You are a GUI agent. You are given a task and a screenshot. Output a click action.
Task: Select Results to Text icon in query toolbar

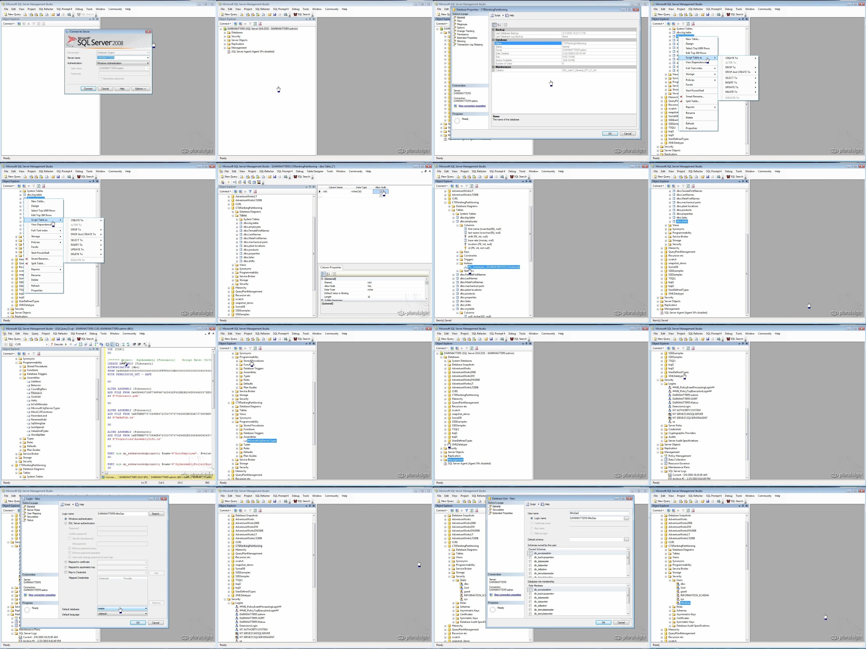[x=107, y=345]
